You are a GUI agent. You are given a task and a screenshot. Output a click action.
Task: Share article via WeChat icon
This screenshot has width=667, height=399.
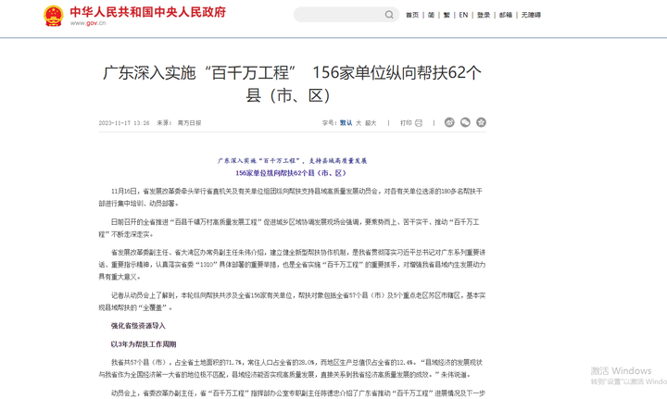465,122
